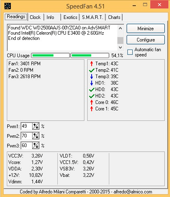Click the Vbat 3,22V reading
Viewport: 170px width, 197px height.
coord(77,175)
